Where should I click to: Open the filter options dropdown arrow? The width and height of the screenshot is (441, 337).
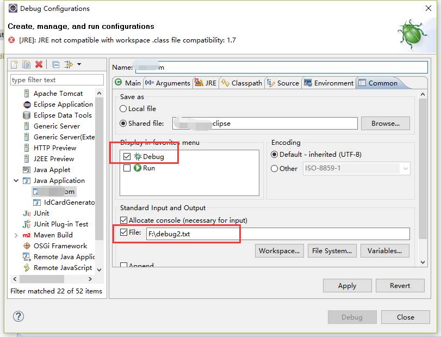tap(79, 64)
